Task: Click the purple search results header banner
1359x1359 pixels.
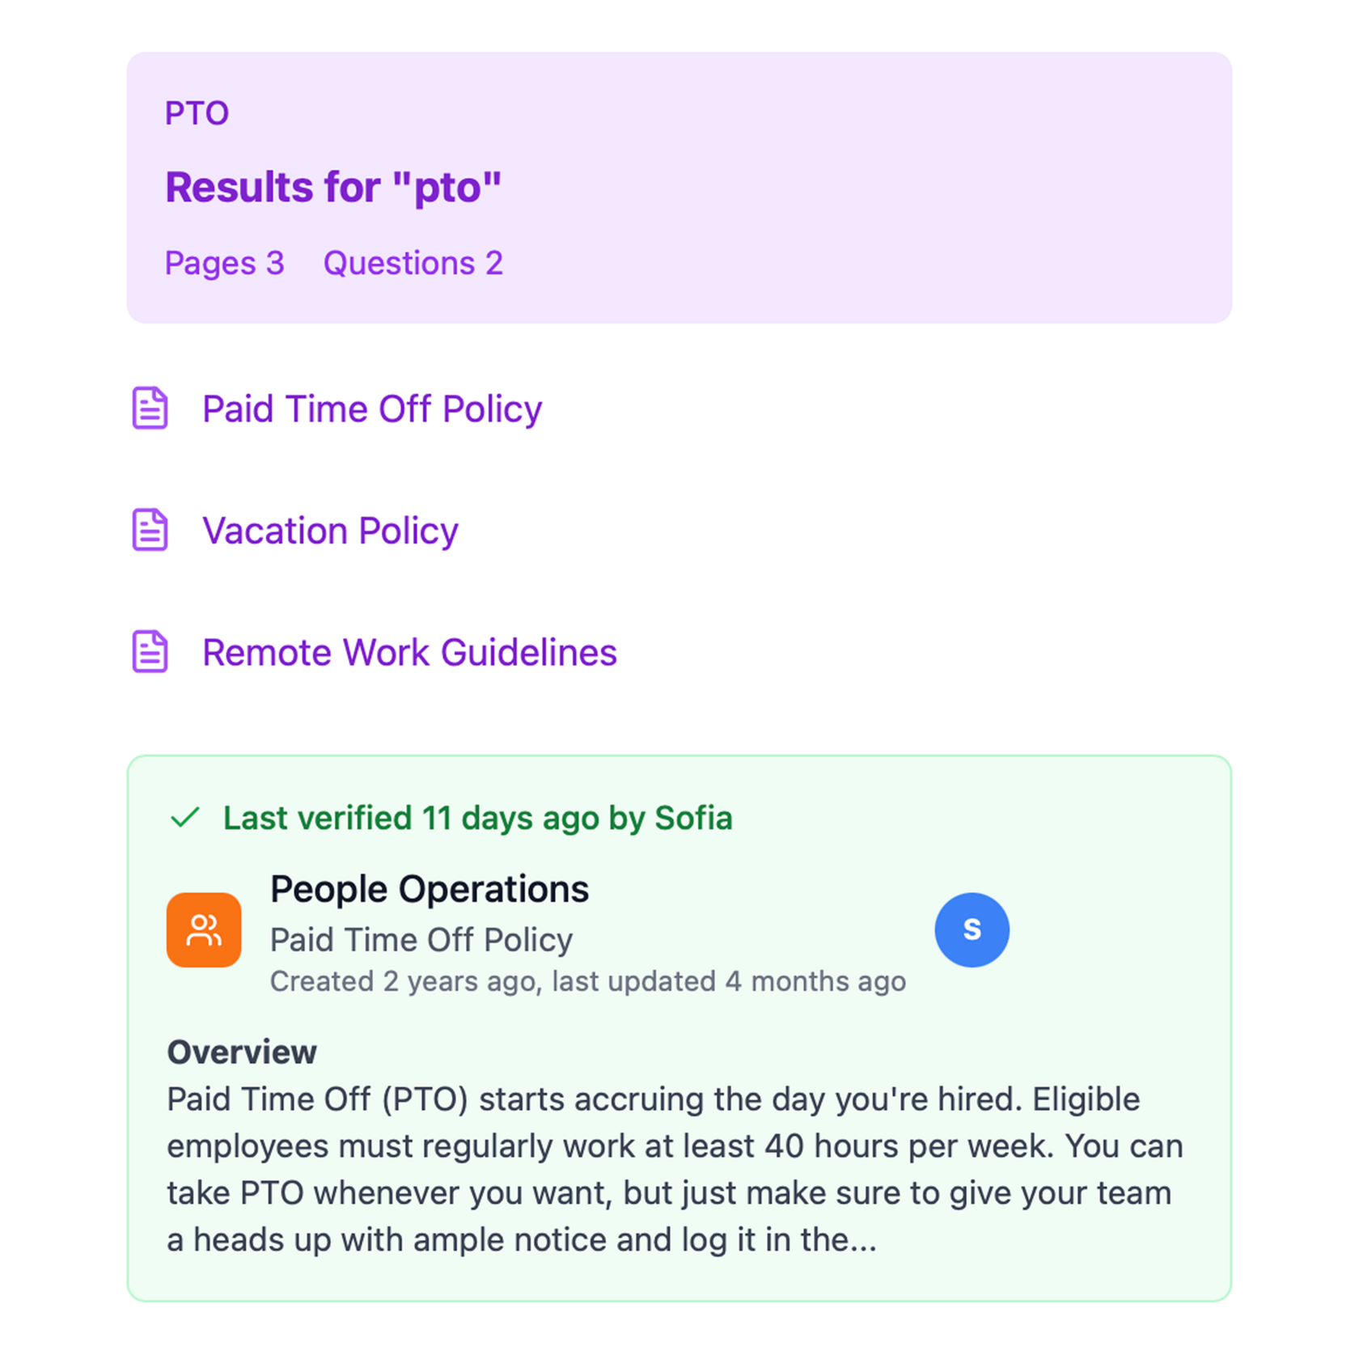Action: pos(890,186)
